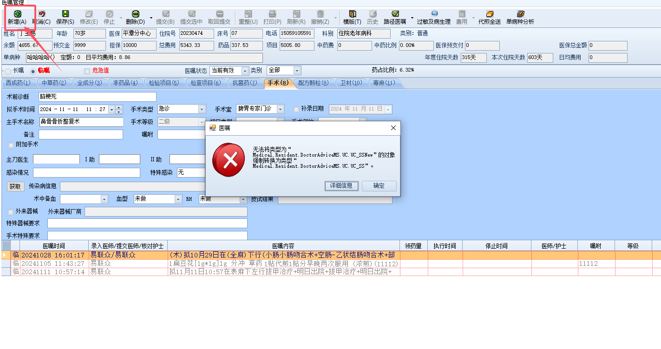
Task: Click the 特殊器械要求 input field
Action: coord(147,224)
